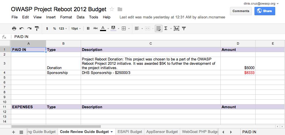The height and width of the screenshot is (135, 285).
Task: Select the PAID IN cell A1
Action: click(29, 50)
